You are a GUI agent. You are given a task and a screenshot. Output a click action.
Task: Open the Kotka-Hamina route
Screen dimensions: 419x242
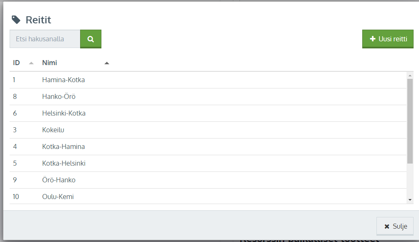point(63,146)
